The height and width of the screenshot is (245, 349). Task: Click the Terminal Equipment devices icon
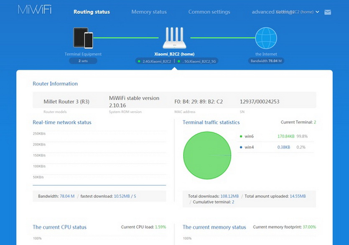pos(83,38)
